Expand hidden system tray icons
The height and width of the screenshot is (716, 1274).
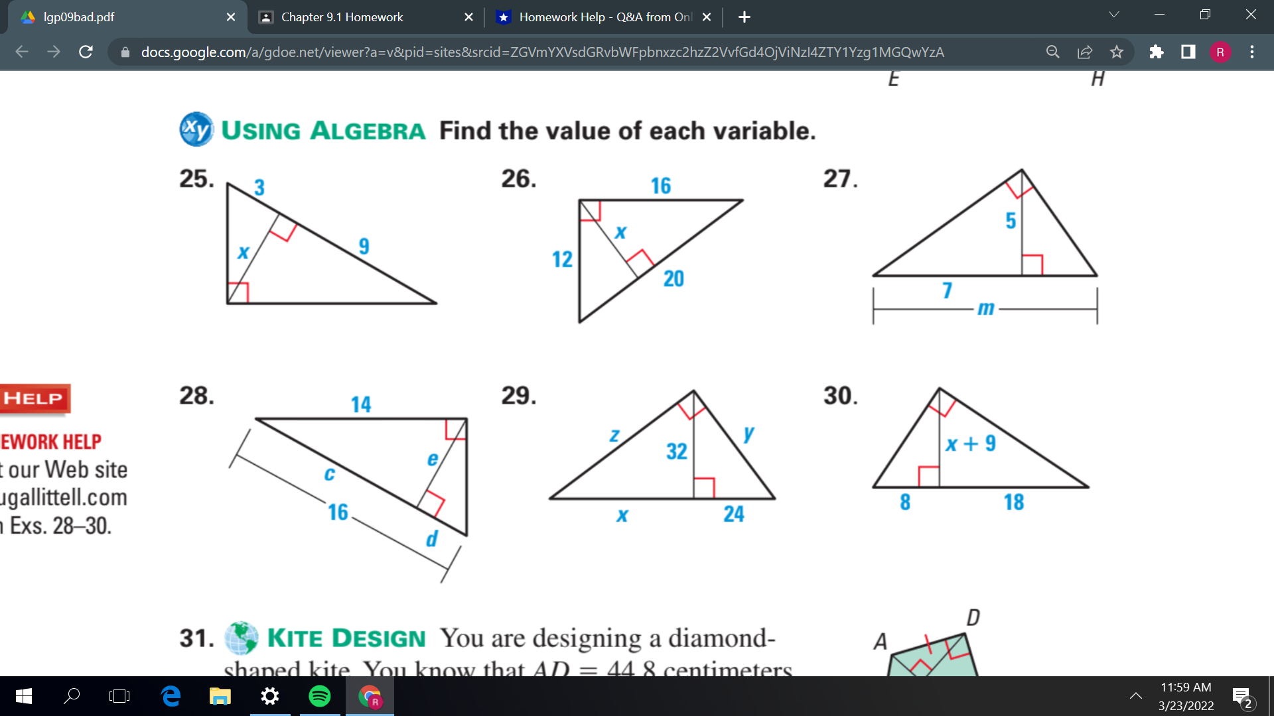(1136, 695)
